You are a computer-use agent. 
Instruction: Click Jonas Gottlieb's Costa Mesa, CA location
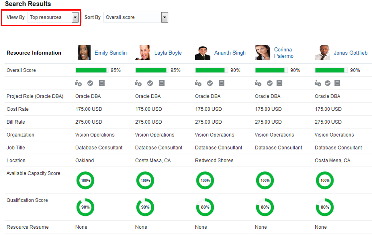pyautogui.click(x=333, y=160)
